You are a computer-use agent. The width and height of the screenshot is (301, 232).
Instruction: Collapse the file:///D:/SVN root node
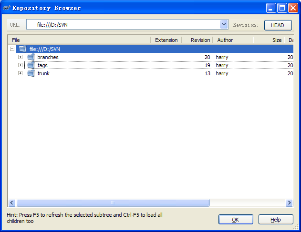tap(12, 49)
